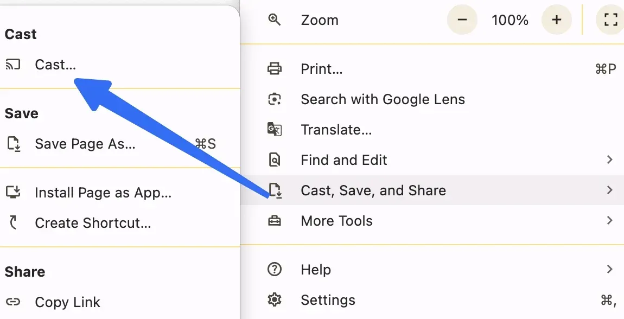Click the Google Lens search icon
Viewport: 624px width, 319px height.
pos(275,99)
